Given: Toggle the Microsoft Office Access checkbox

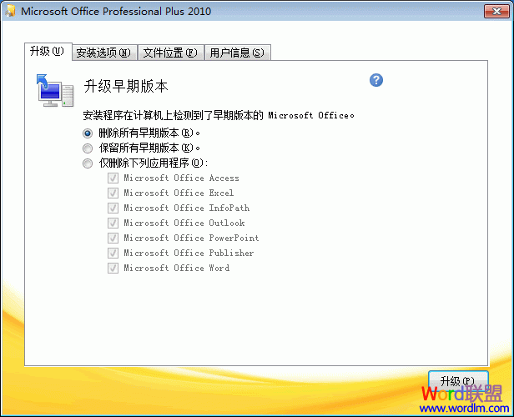Looking at the screenshot, I should coord(112,178).
